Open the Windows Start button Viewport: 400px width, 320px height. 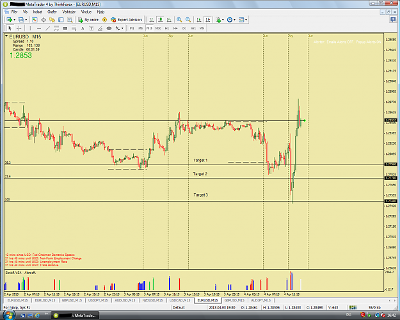9,316
